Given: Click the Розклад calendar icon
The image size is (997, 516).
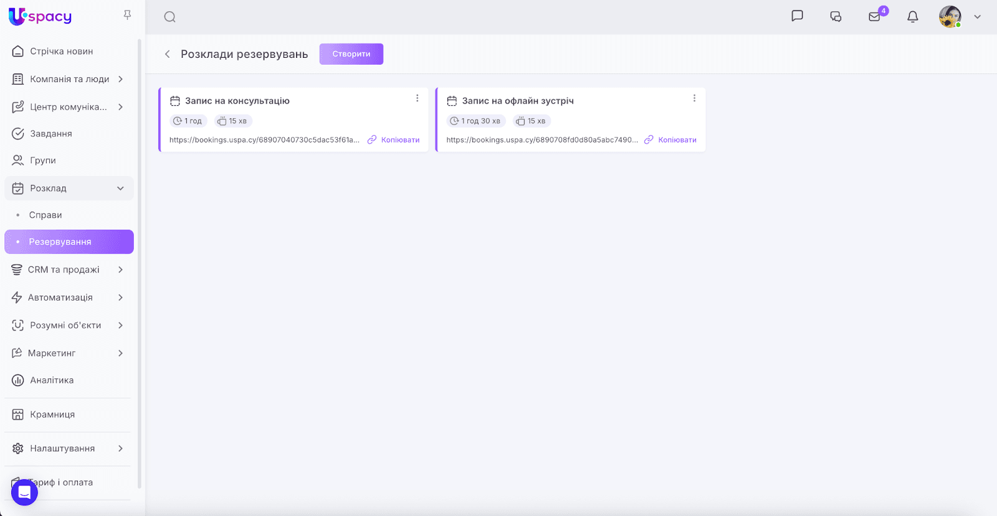Looking at the screenshot, I should (x=18, y=188).
